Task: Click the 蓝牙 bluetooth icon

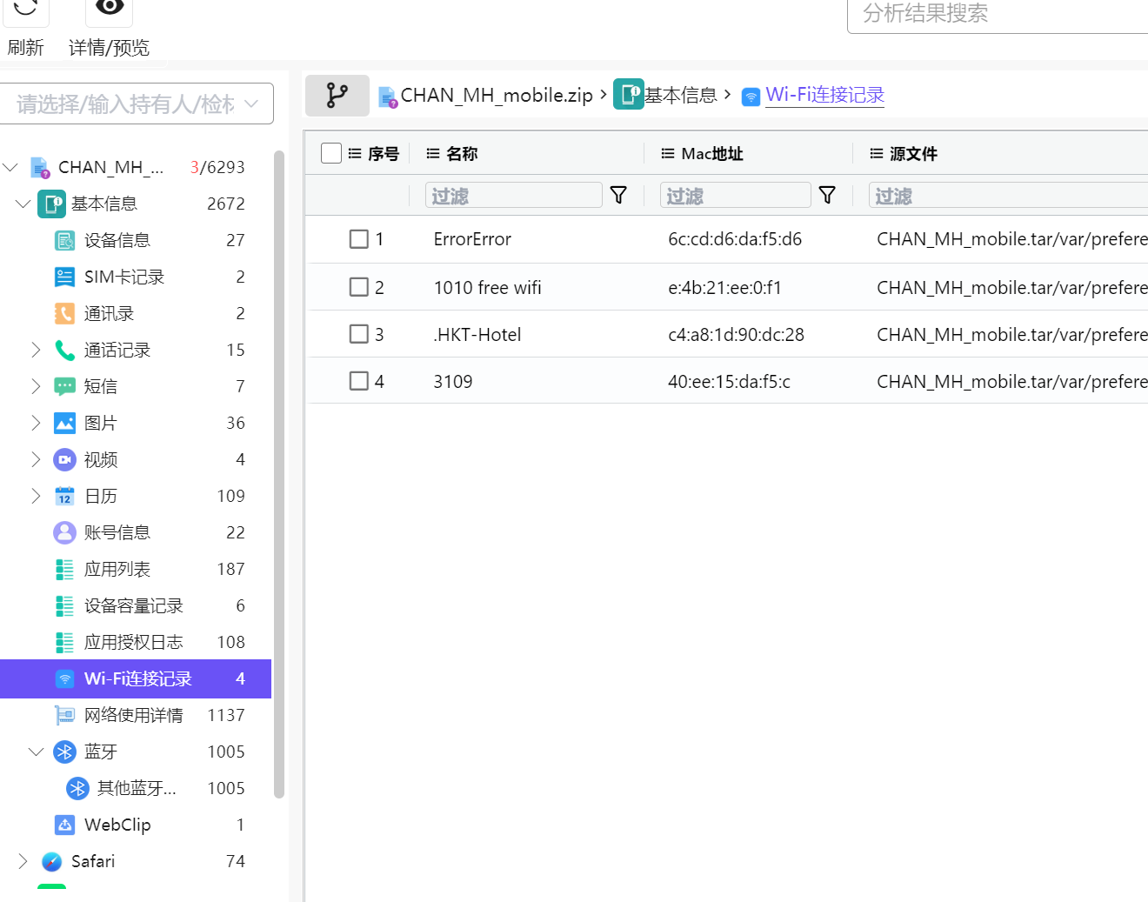Action: [x=64, y=752]
